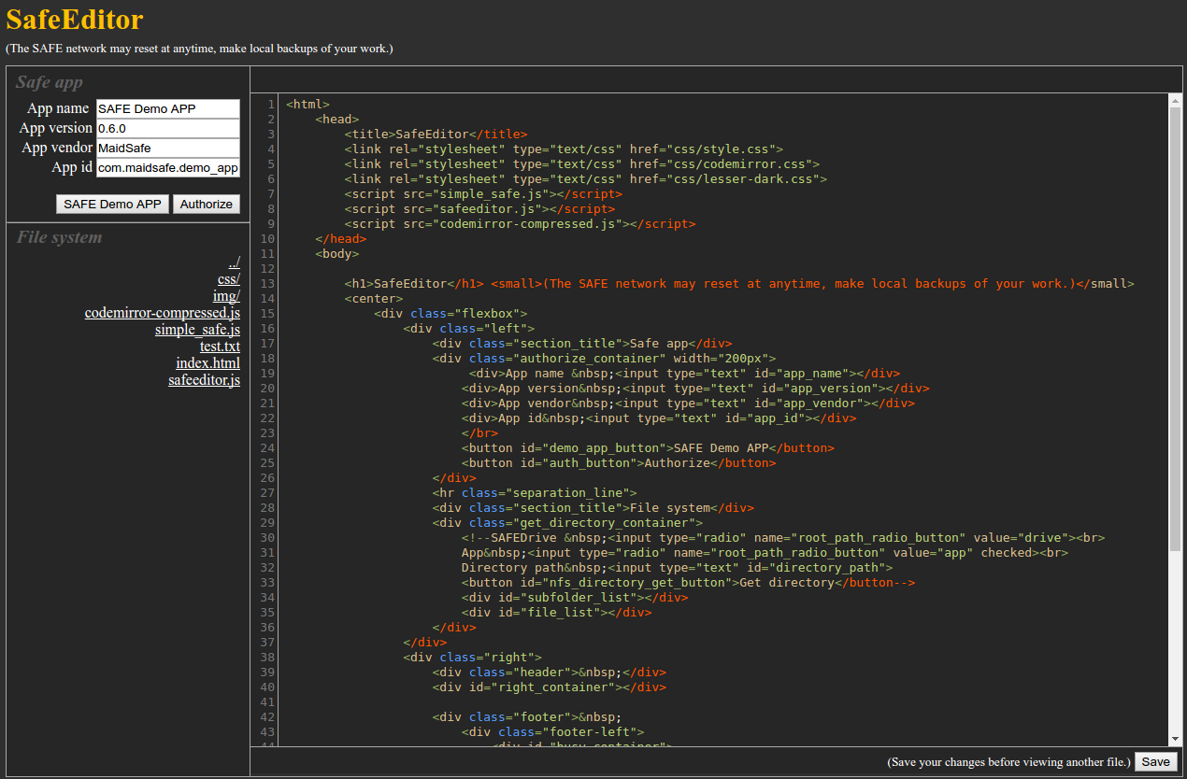
Task: Click line number 42 in the gutter
Action: tap(267, 717)
